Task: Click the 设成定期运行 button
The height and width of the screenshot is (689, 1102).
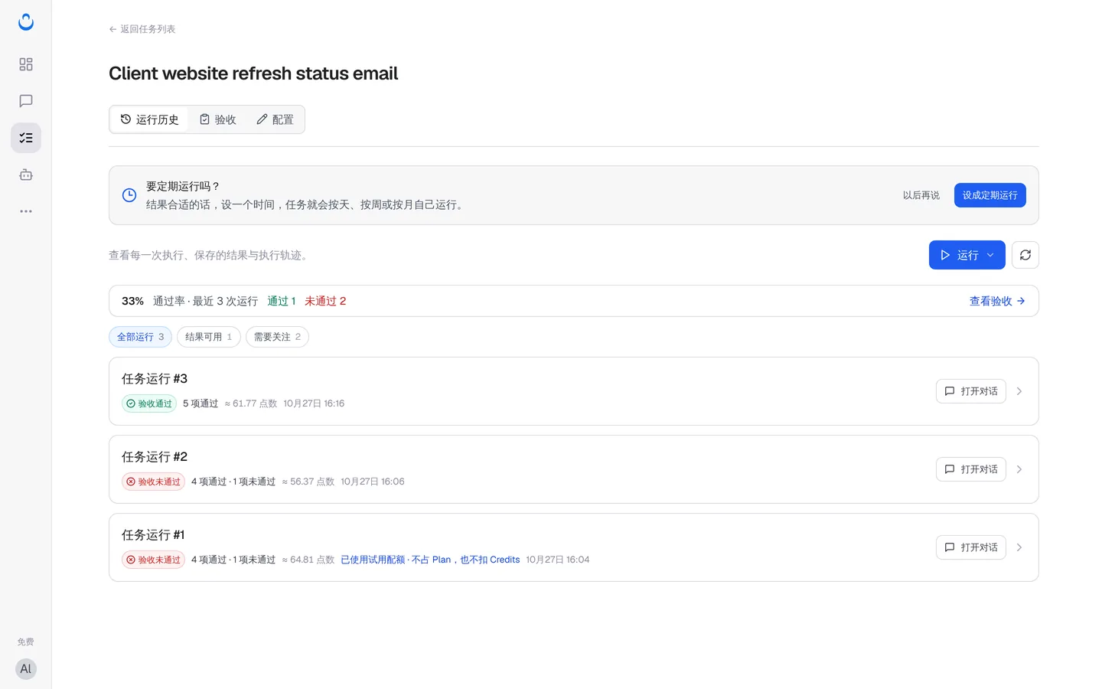Action: (x=990, y=195)
